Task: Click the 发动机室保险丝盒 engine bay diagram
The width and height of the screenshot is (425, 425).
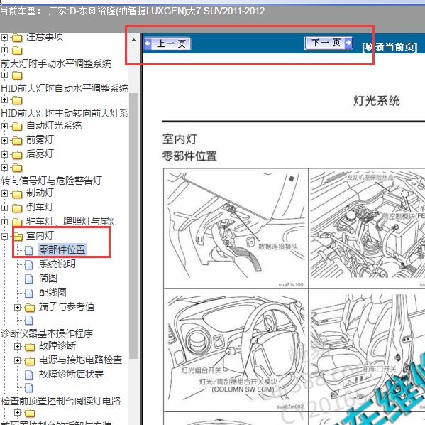Action: pyautogui.click(x=367, y=228)
